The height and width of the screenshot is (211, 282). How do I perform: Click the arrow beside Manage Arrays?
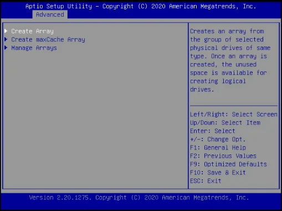(6, 48)
